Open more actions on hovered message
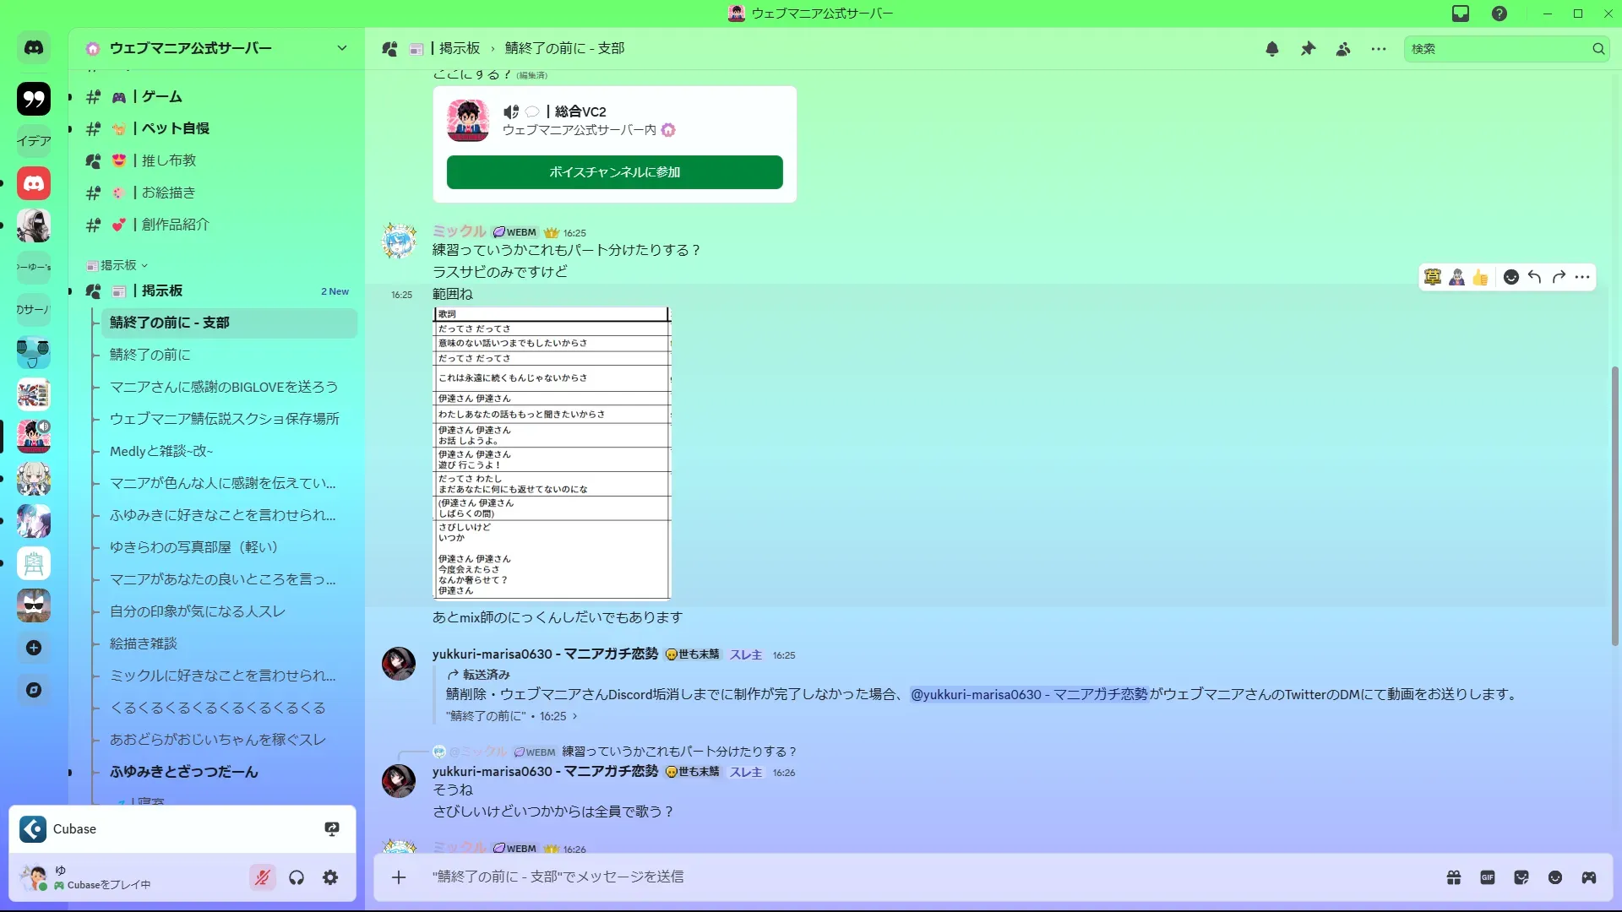 (x=1582, y=277)
